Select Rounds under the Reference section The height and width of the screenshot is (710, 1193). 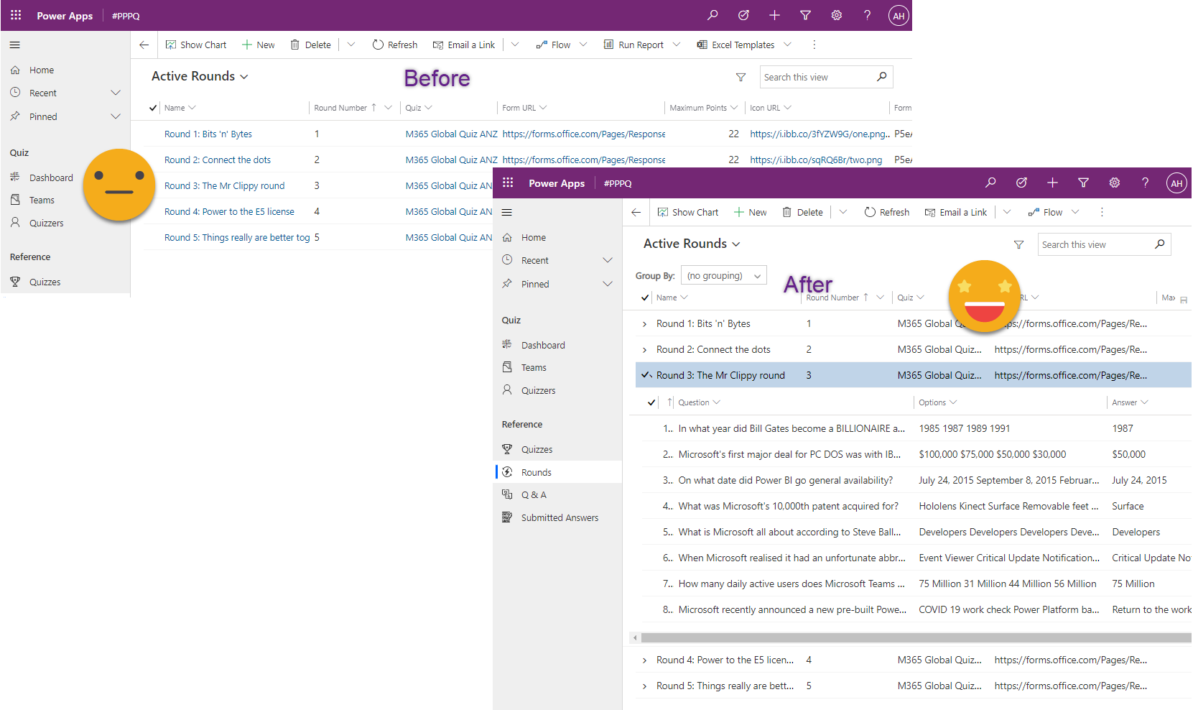click(x=535, y=471)
